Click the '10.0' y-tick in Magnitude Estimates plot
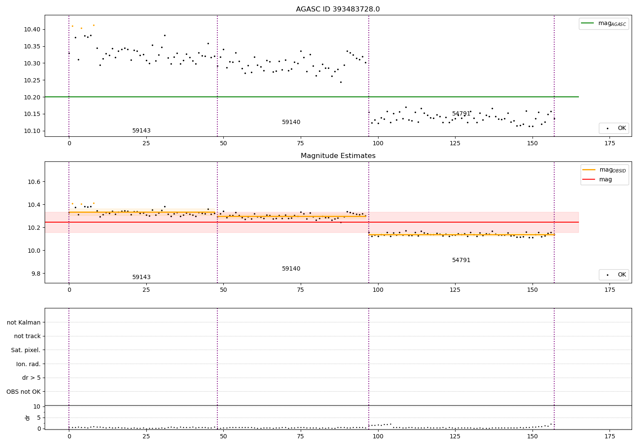The height and width of the screenshot is (446, 638). click(34, 251)
